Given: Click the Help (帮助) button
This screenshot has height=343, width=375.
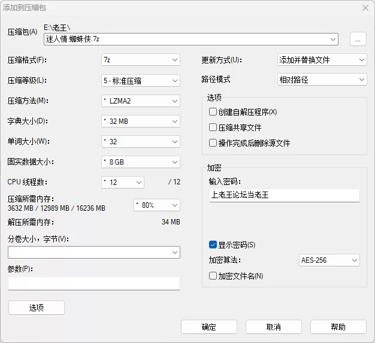Looking at the screenshot, I should tap(338, 327).
